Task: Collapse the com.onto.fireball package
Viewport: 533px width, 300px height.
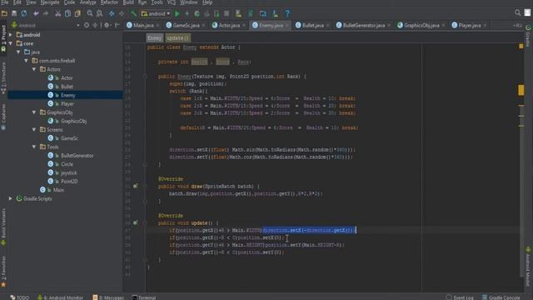Action: pos(26,61)
